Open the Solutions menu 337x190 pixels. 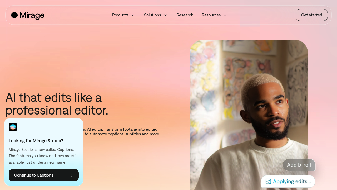coord(156,15)
